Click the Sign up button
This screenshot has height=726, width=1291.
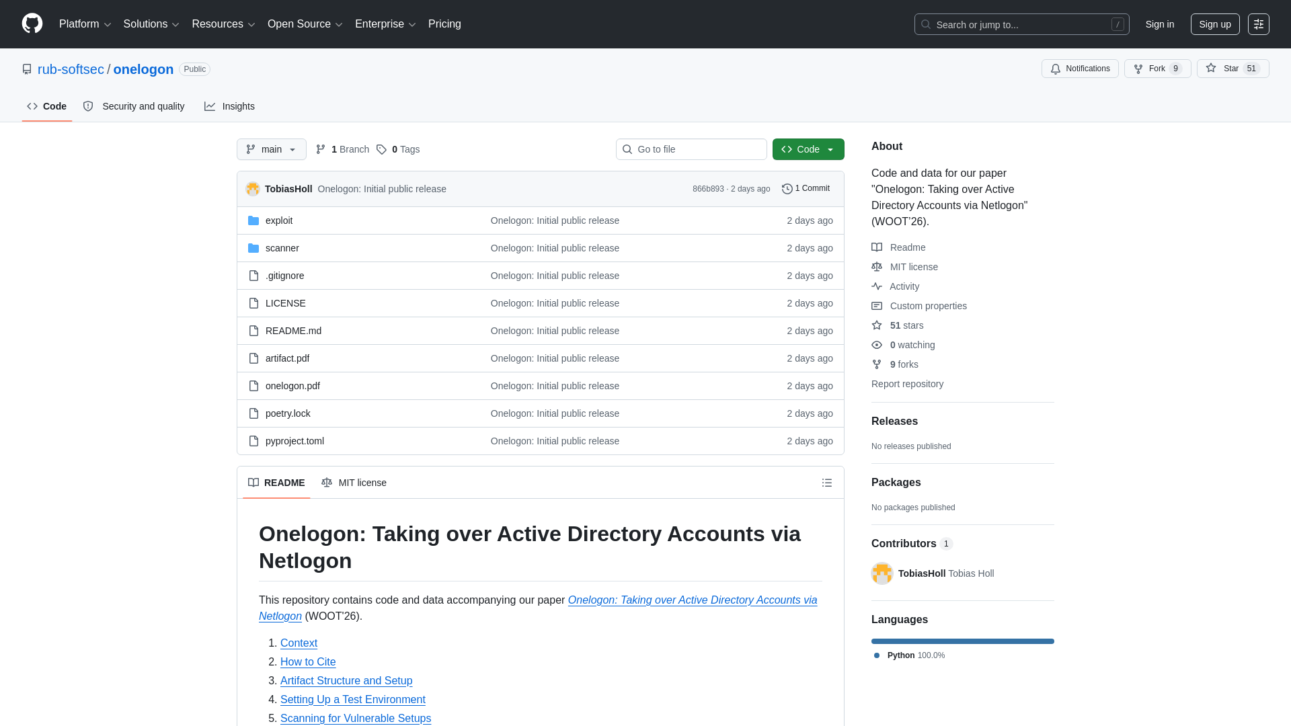point(1215,24)
